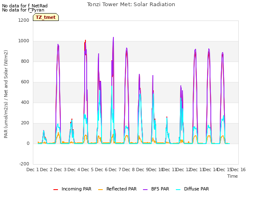Select the chart title Tonzi Tower Met: Solar Radiation
Viewport: 263px width, 197px height.
(131, 5)
